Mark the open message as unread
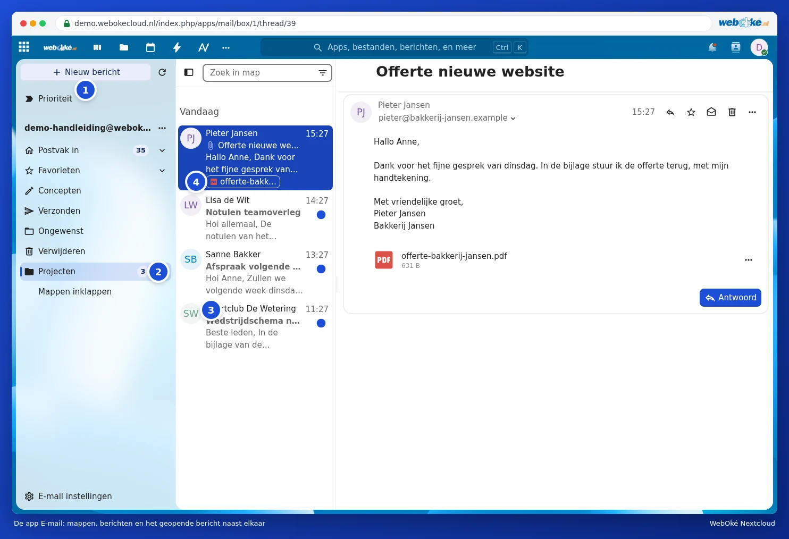Image resolution: width=789 pixels, height=539 pixels. [x=711, y=112]
